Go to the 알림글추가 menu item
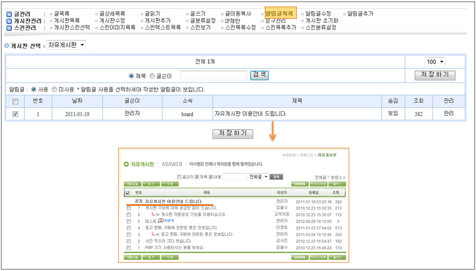The height and width of the screenshot is (271, 476). click(360, 14)
